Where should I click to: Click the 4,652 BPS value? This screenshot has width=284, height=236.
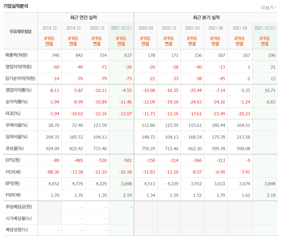(x=54, y=184)
